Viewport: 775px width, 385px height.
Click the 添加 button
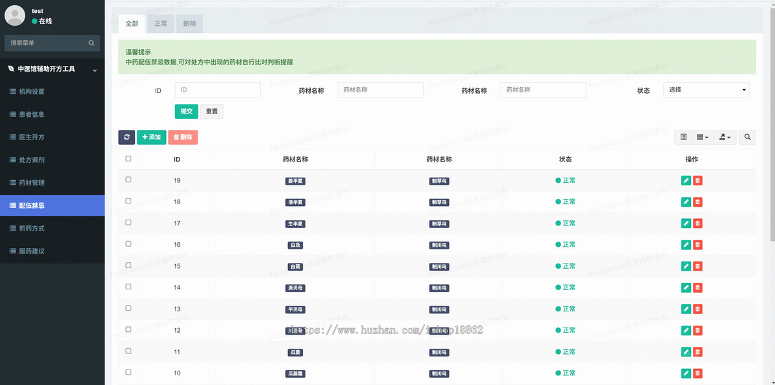pyautogui.click(x=151, y=137)
